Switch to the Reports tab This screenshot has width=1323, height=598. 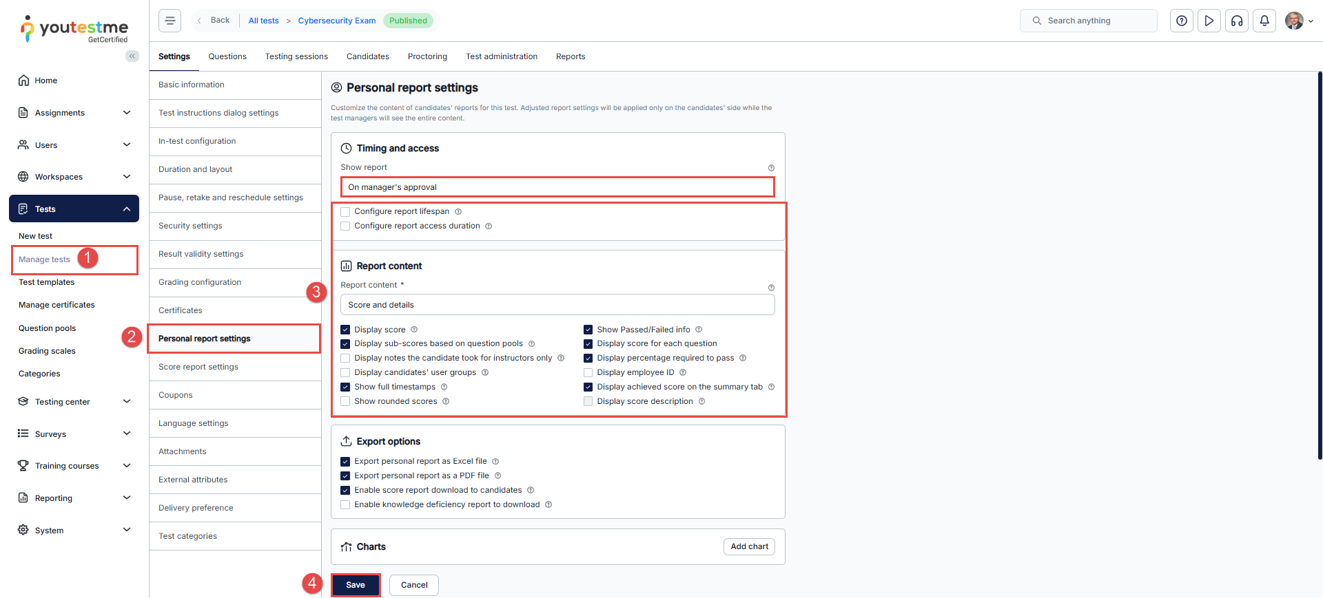(x=571, y=56)
